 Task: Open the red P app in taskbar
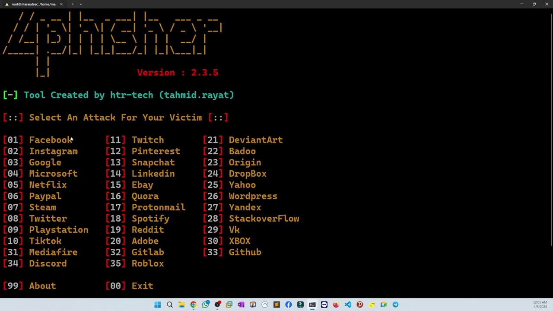(360, 305)
